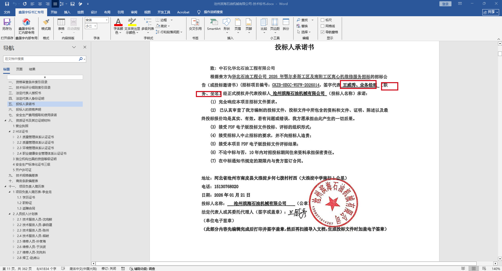Click the redo/repeat icon in title bar
This screenshot has height=271, width=502.
coord(25,4)
